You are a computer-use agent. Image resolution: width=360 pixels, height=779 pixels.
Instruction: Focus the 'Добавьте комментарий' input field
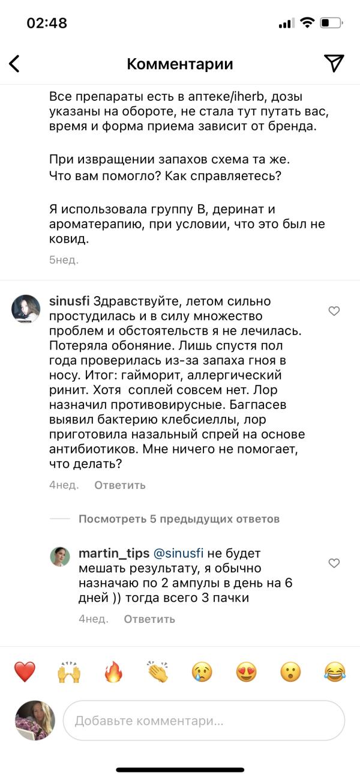point(204,721)
